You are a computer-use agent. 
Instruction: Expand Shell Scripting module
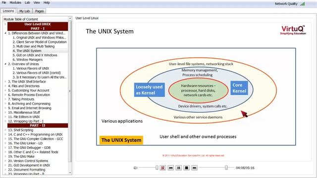(x=5, y=130)
